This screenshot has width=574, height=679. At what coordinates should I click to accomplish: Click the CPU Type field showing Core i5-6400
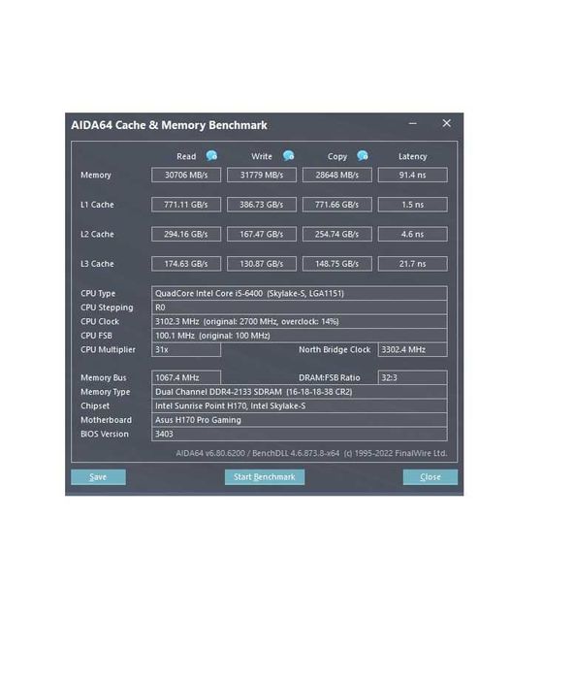pyautogui.click(x=300, y=293)
